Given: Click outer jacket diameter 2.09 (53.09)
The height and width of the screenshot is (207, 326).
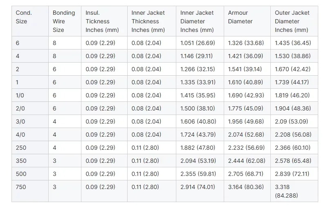Looking at the screenshot, I should [x=291, y=122].
